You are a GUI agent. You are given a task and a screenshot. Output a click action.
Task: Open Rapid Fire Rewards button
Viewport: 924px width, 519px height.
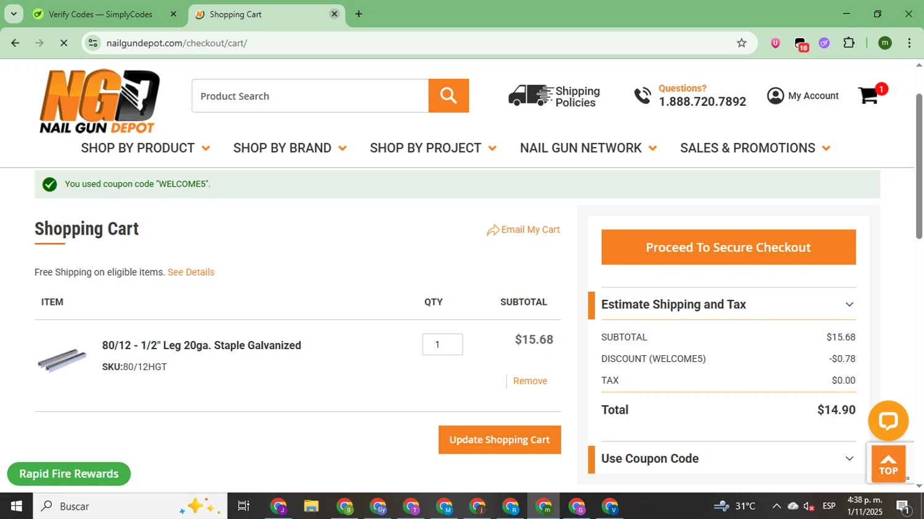click(x=69, y=474)
